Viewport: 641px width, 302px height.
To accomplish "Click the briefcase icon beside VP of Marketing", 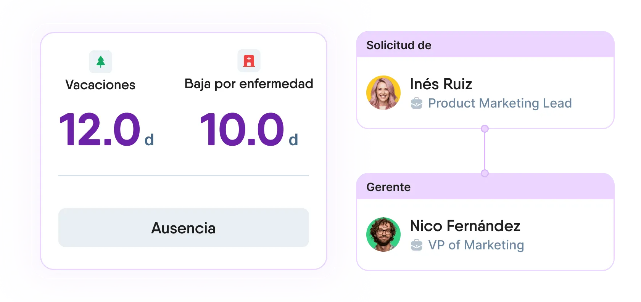I will [417, 245].
